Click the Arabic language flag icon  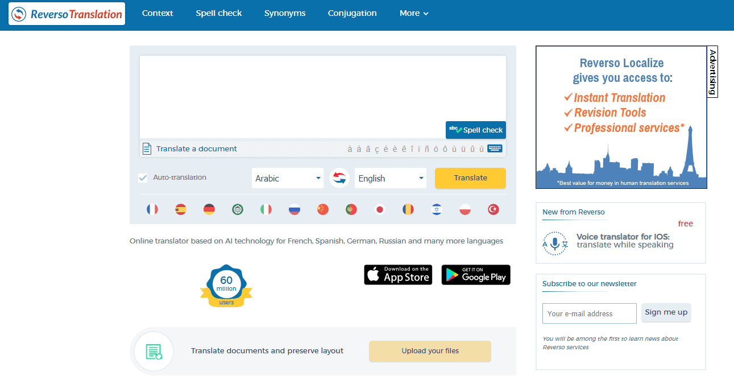pyautogui.click(x=237, y=209)
